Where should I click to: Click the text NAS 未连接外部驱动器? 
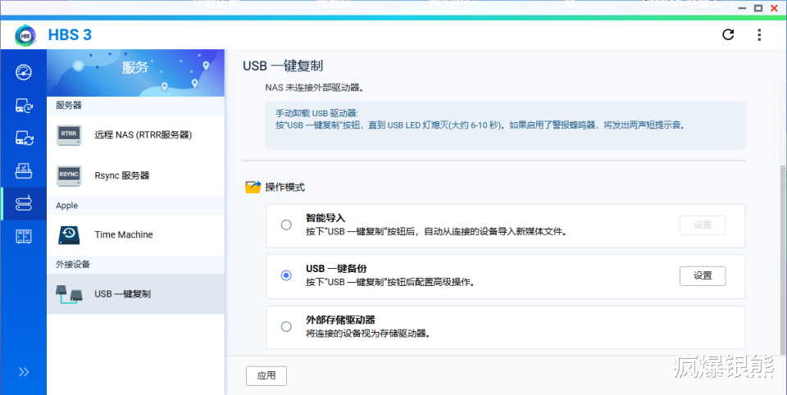(314, 88)
